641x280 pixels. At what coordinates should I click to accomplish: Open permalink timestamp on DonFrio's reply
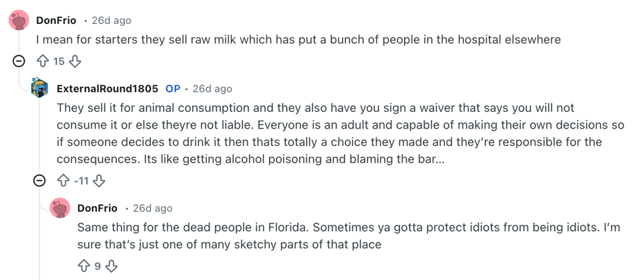[153, 208]
